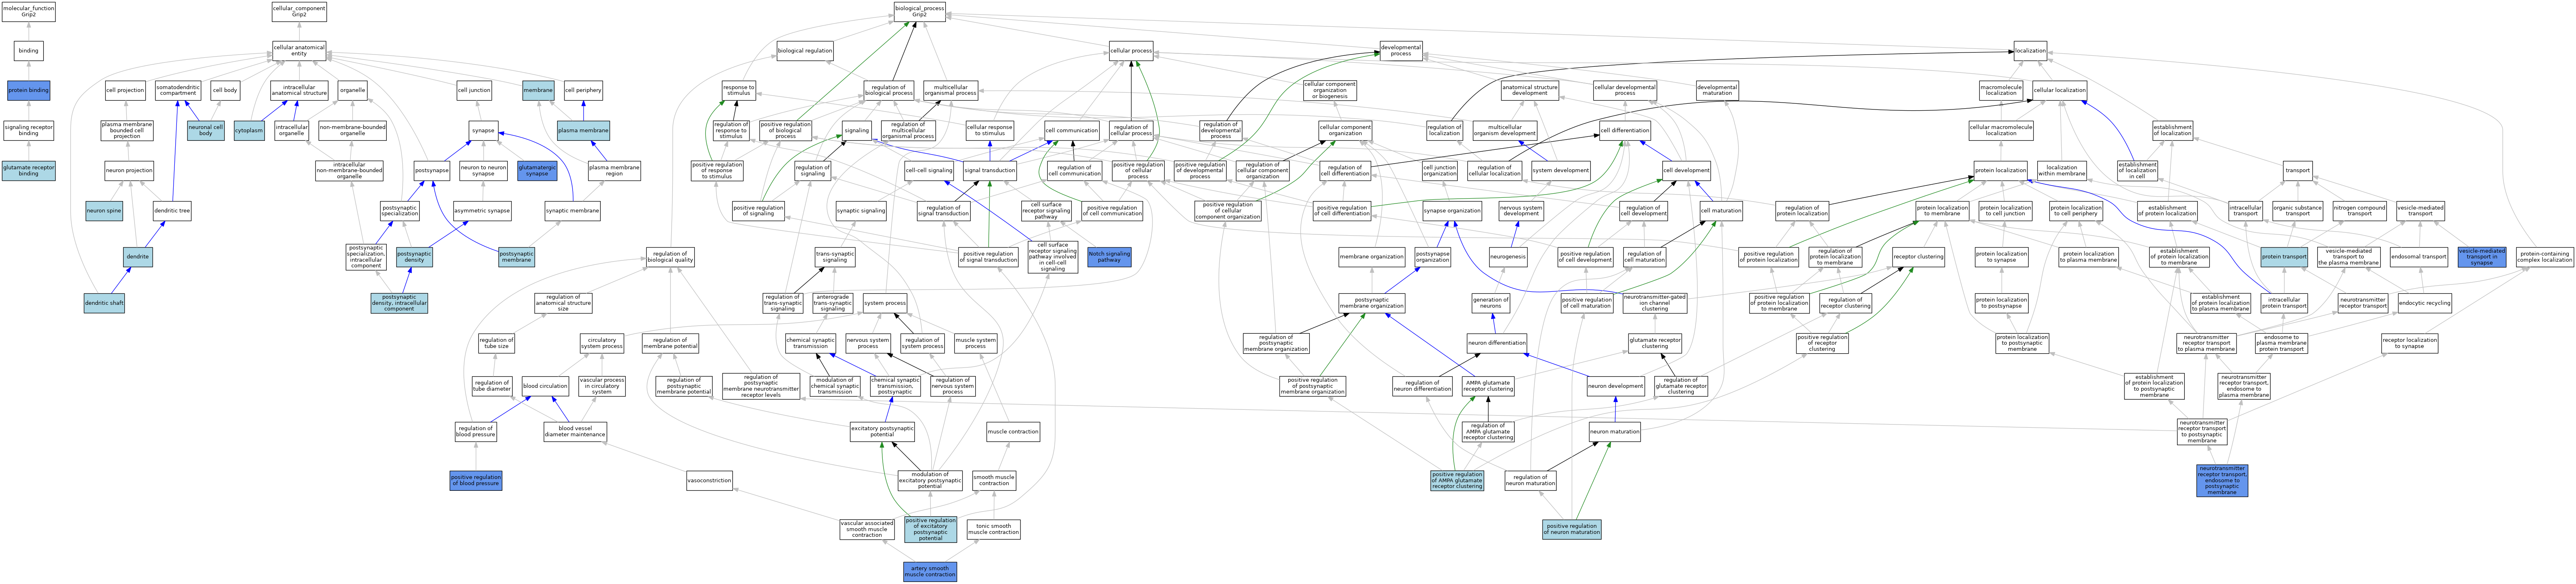Select the cellular_component Grip2 root node
The height and width of the screenshot is (584, 2576).
[299, 11]
